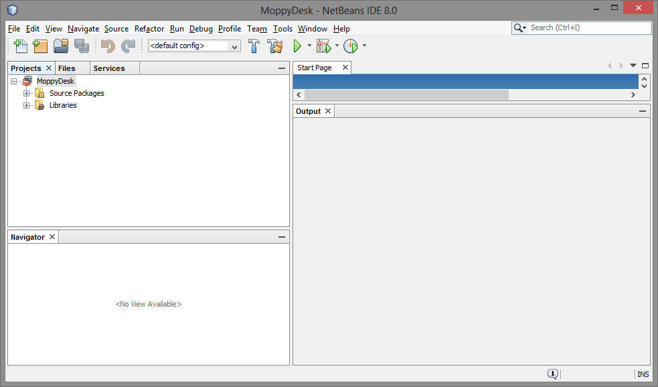Select the Projects tab
This screenshot has width=658, height=387.
click(x=26, y=68)
